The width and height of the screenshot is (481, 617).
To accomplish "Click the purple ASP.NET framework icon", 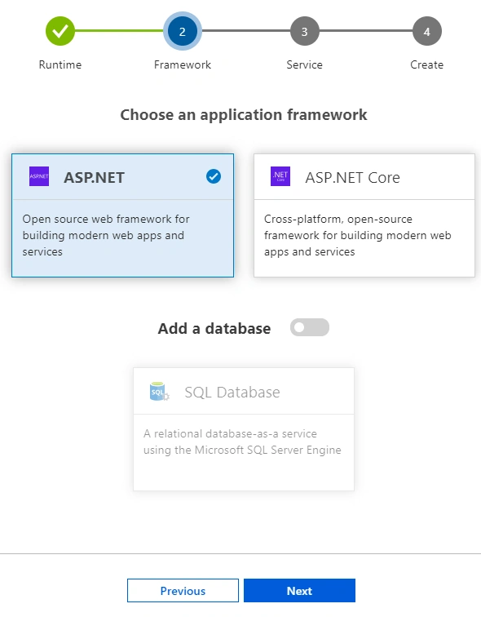I will (39, 176).
